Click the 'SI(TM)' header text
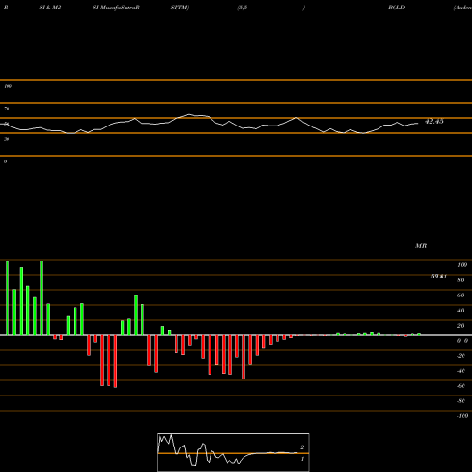The width and height of the screenshot is (472, 472). point(179,8)
